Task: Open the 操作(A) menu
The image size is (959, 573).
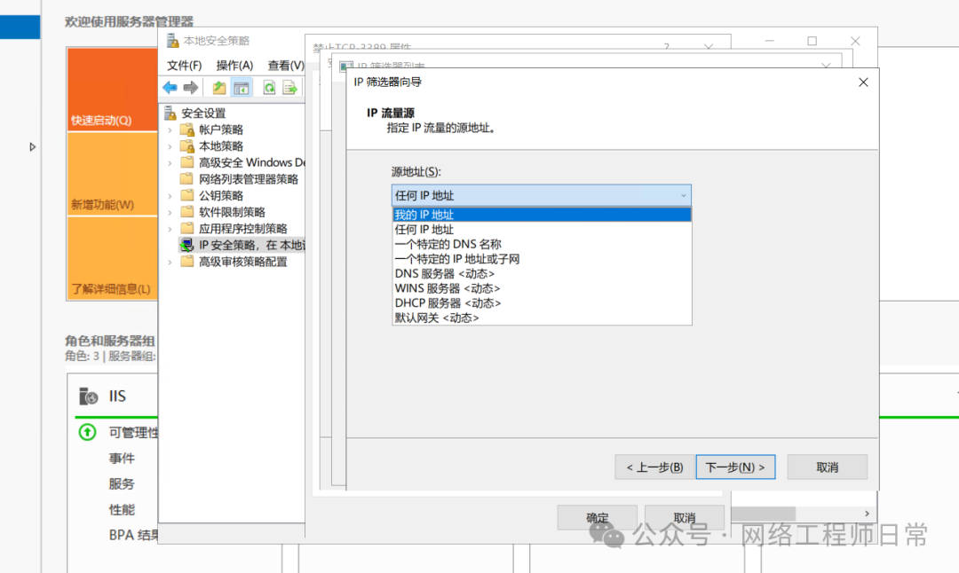Action: click(x=234, y=65)
